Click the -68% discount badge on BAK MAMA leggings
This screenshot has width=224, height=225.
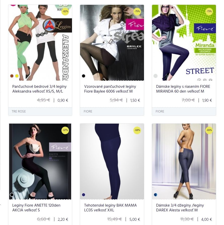(137, 130)
